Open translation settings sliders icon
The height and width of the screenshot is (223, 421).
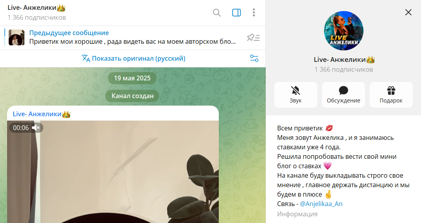pyautogui.click(x=254, y=58)
